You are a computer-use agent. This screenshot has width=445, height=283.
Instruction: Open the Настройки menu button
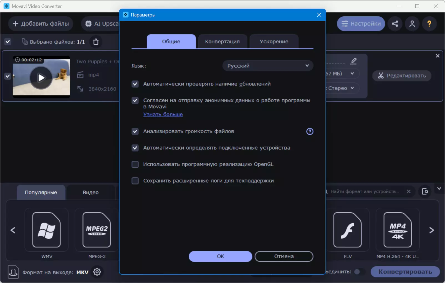point(361,24)
